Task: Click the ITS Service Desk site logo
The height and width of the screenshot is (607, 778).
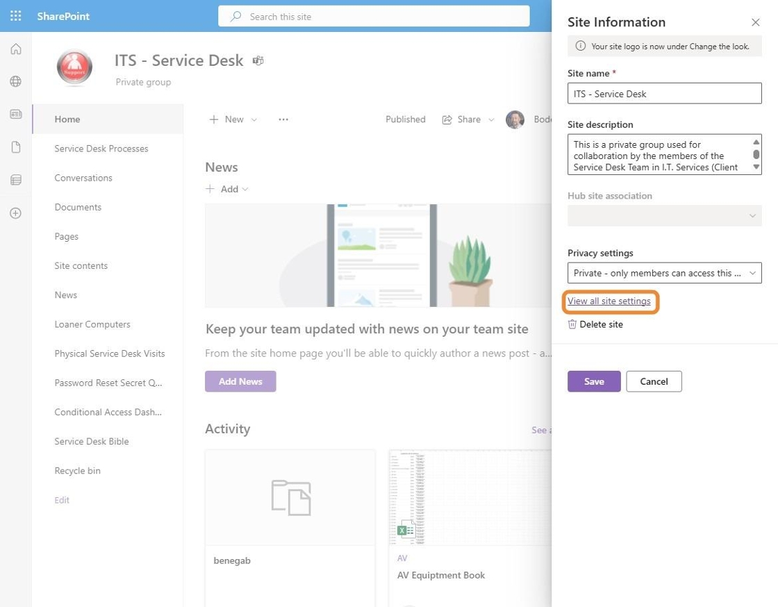Action: point(74,67)
